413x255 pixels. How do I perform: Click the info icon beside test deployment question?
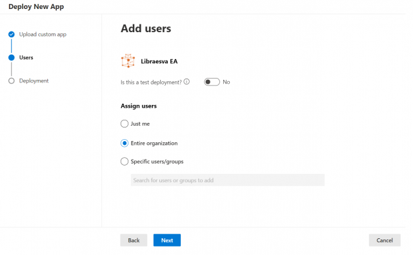point(186,82)
